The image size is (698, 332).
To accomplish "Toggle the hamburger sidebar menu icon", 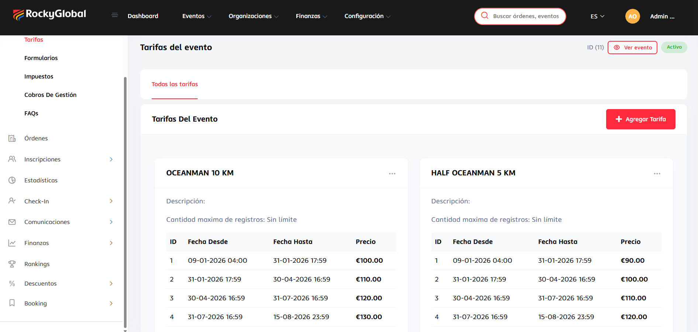I will click(115, 15).
